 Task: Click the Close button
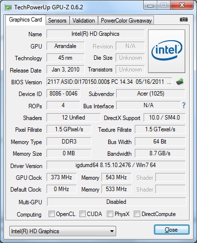point(172,230)
